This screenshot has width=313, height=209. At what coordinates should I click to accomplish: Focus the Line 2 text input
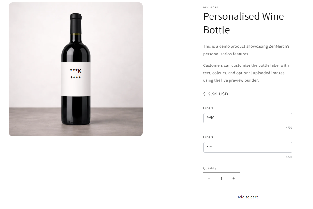tap(248, 147)
